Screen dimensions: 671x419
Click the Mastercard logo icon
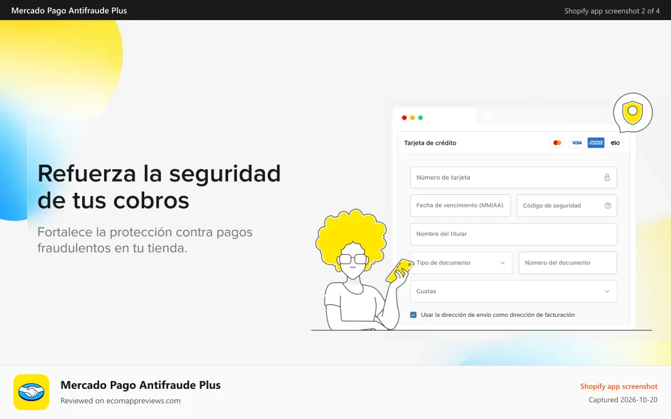(557, 143)
